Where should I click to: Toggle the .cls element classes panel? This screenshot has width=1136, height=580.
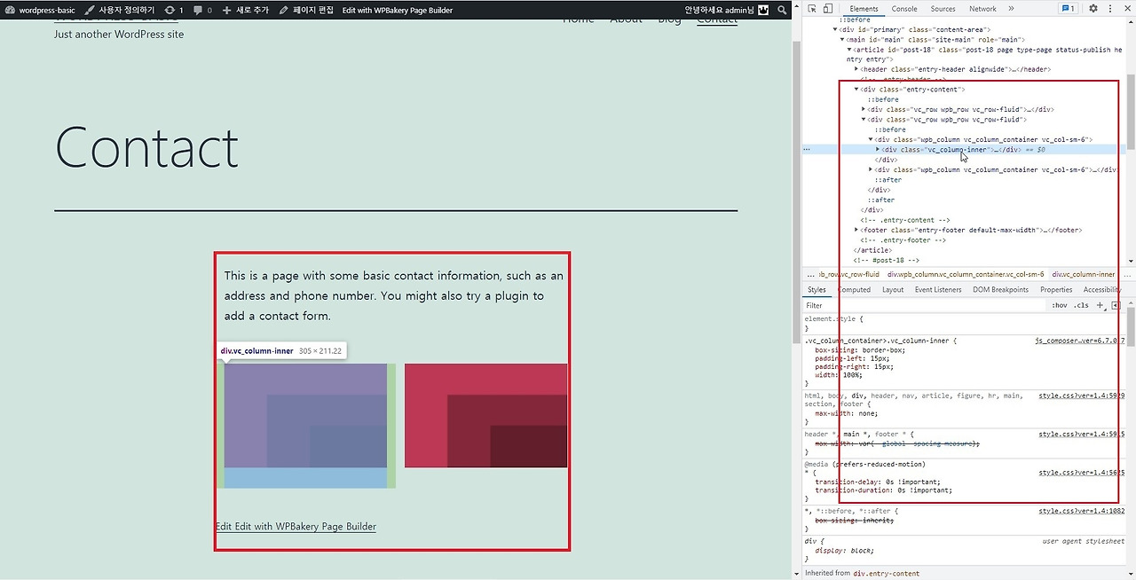[x=1081, y=305]
